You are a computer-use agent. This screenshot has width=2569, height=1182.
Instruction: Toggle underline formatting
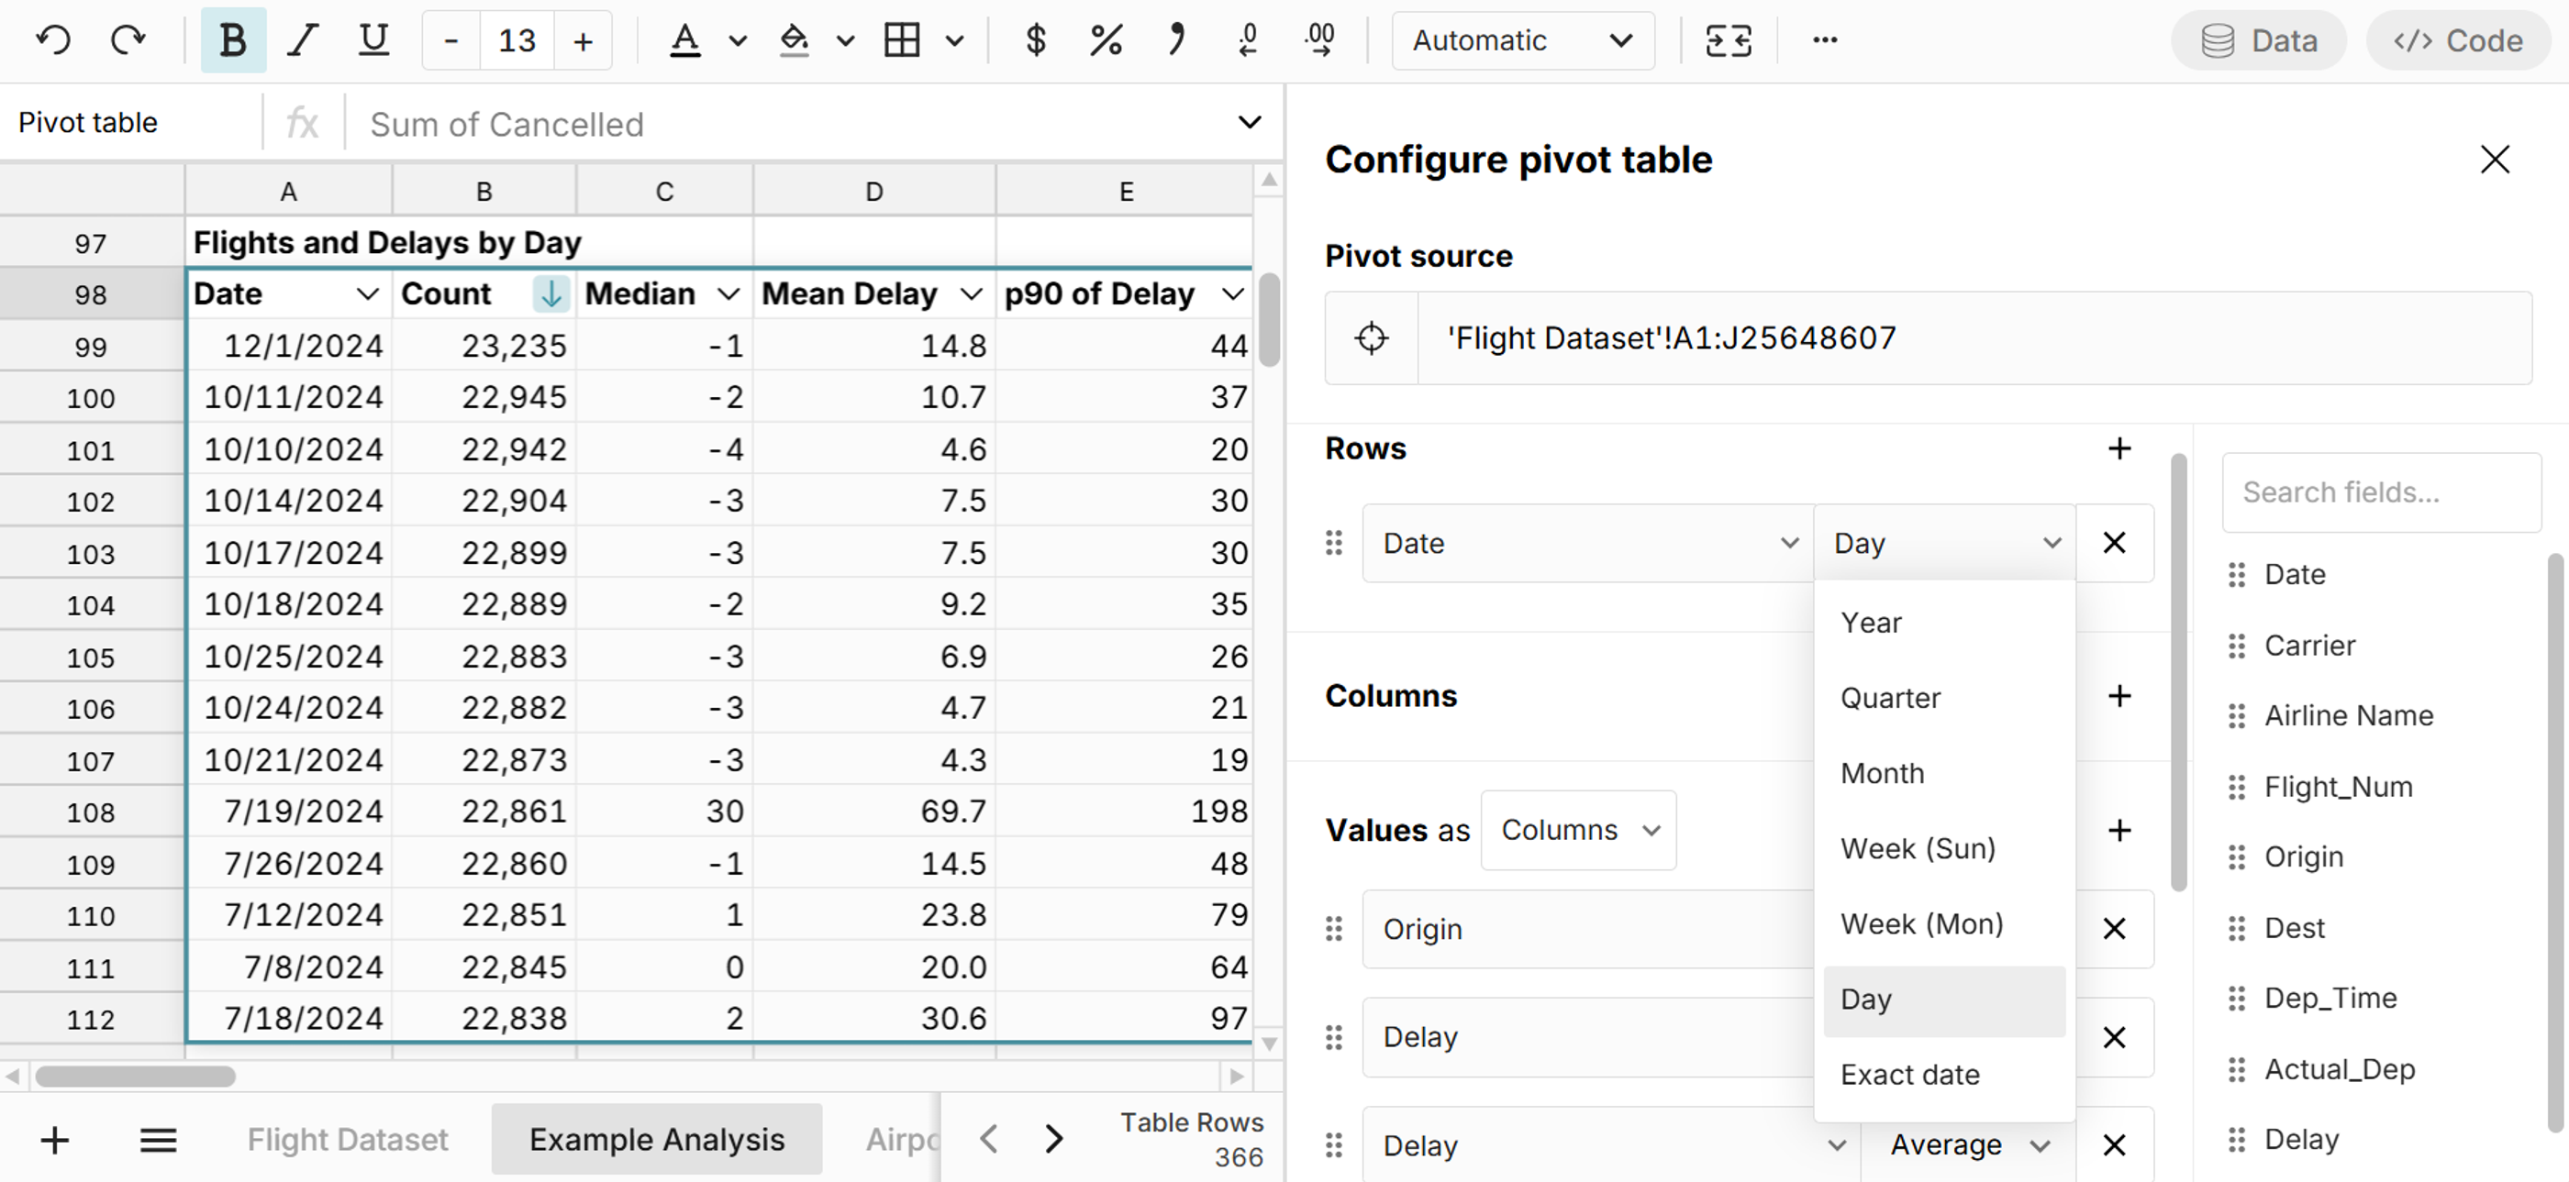373,39
